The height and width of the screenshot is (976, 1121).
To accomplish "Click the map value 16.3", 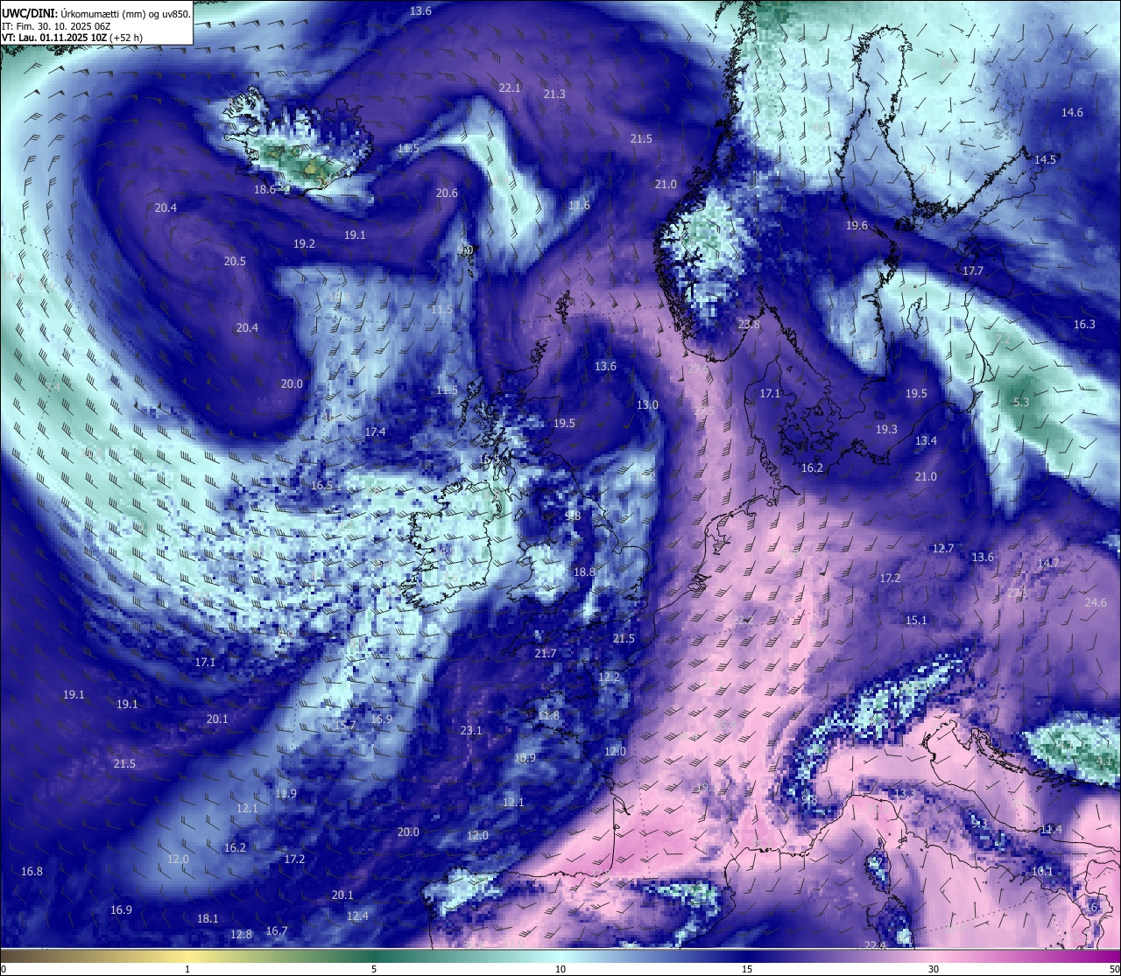I will pyautogui.click(x=1084, y=324).
